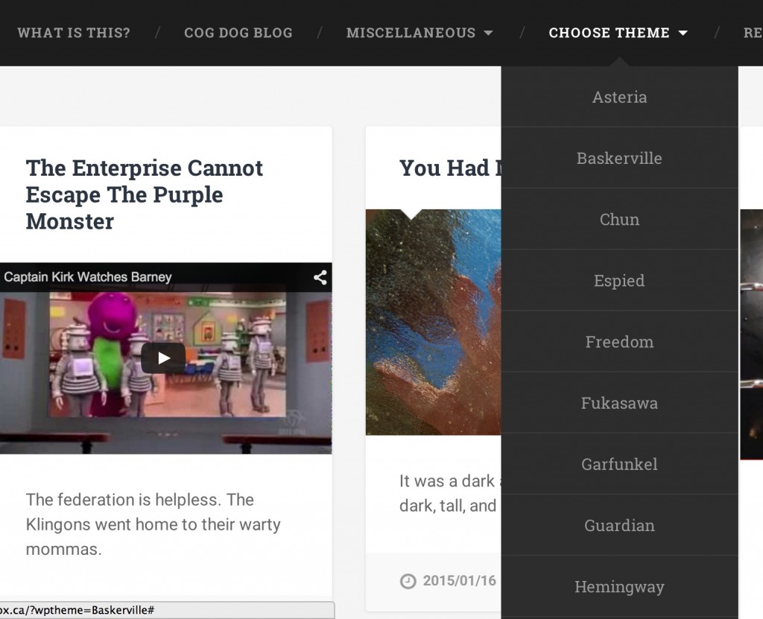The height and width of the screenshot is (619, 763).
Task: Open The Enterprise Cannot Escape The Purple Monster post
Action: coord(144,194)
